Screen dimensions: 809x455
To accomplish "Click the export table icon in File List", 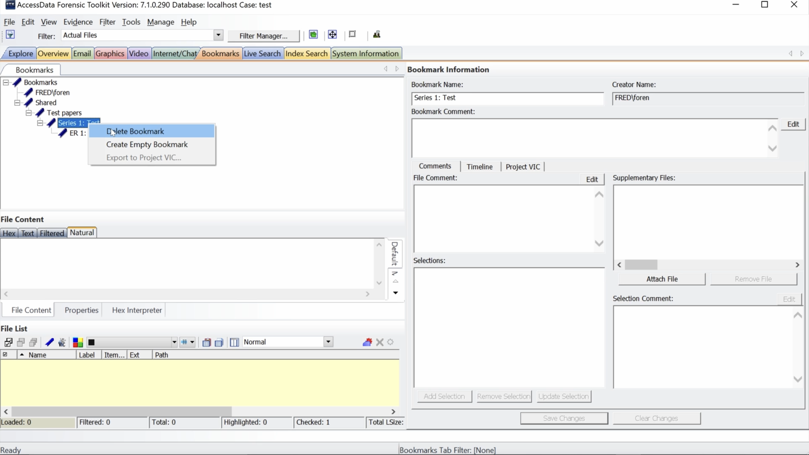I will coord(219,342).
